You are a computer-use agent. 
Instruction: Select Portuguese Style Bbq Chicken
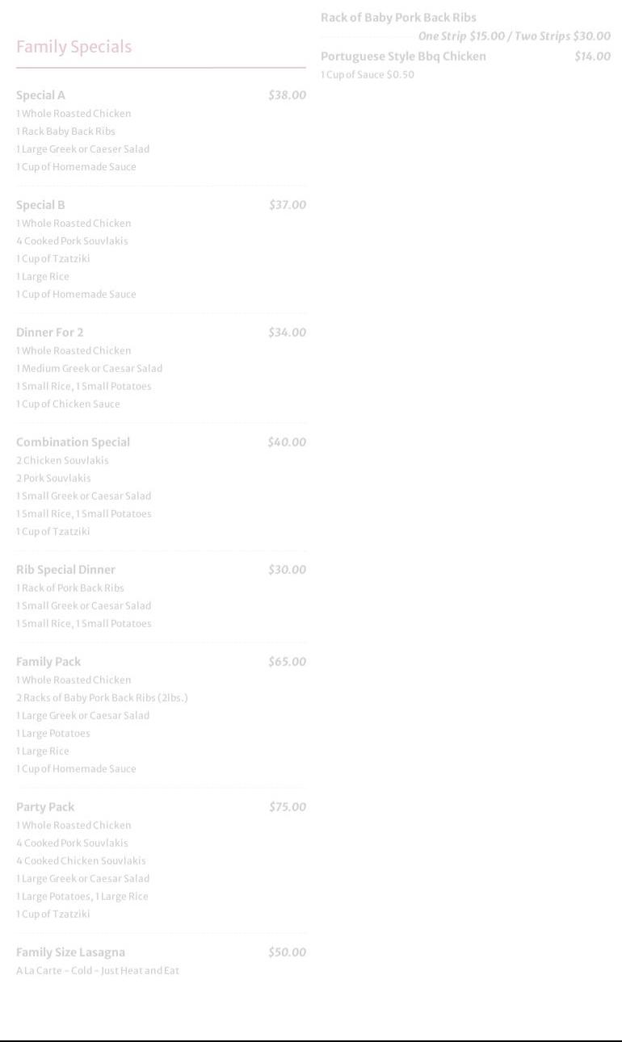(403, 56)
